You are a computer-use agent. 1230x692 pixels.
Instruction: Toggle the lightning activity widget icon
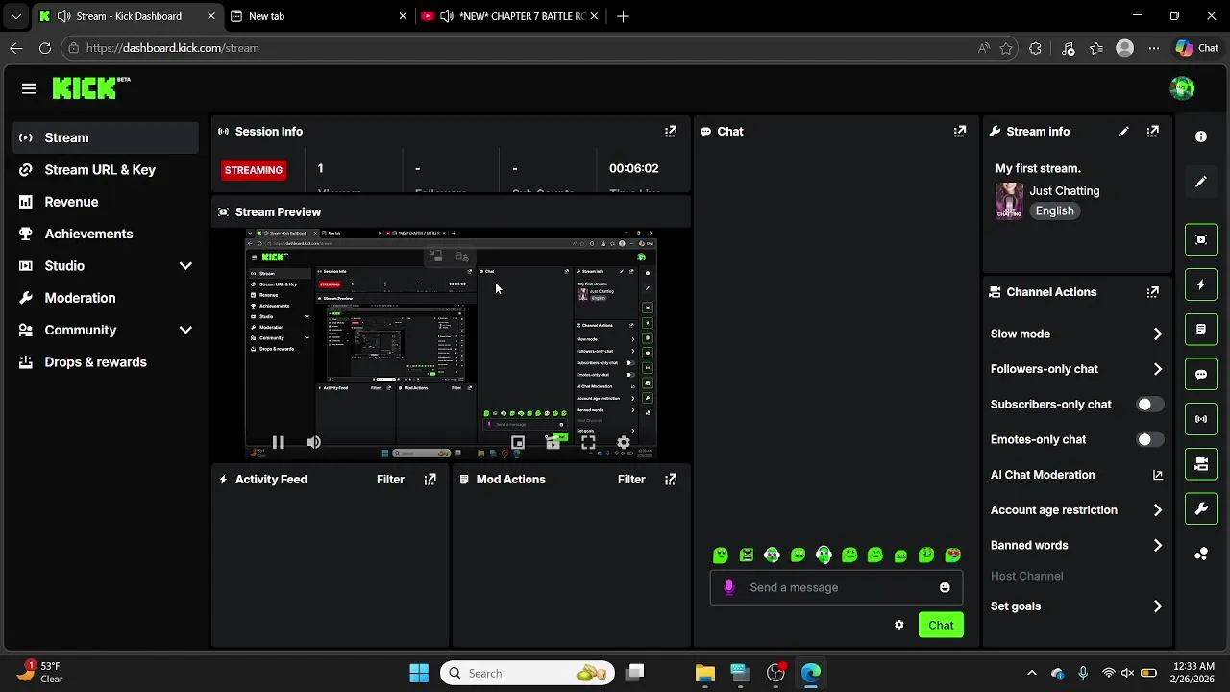pos(1201,285)
